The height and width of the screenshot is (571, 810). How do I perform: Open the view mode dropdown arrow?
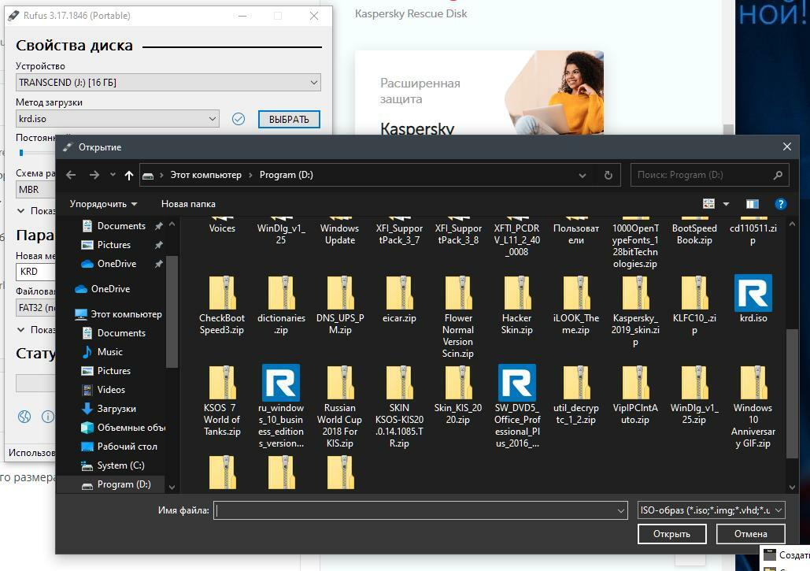(726, 204)
